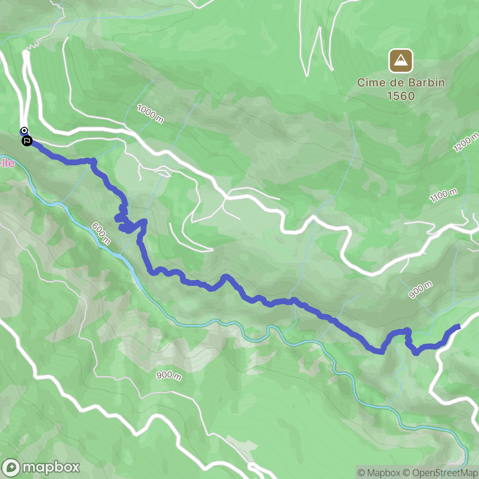Image resolution: width=479 pixels, height=479 pixels.
Task: Click the 1000 m contour label
Action: coord(150,114)
